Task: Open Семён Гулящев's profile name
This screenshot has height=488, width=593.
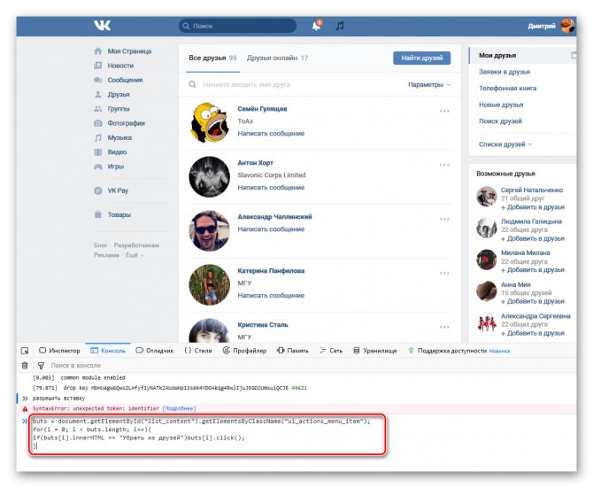Action: (262, 109)
